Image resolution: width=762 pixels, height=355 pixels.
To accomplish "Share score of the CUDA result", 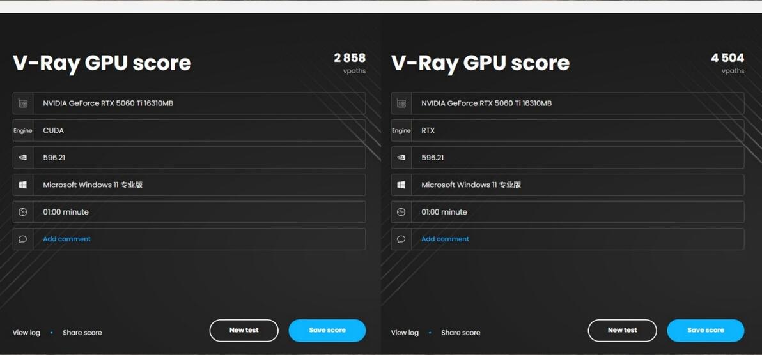I will click(x=82, y=333).
